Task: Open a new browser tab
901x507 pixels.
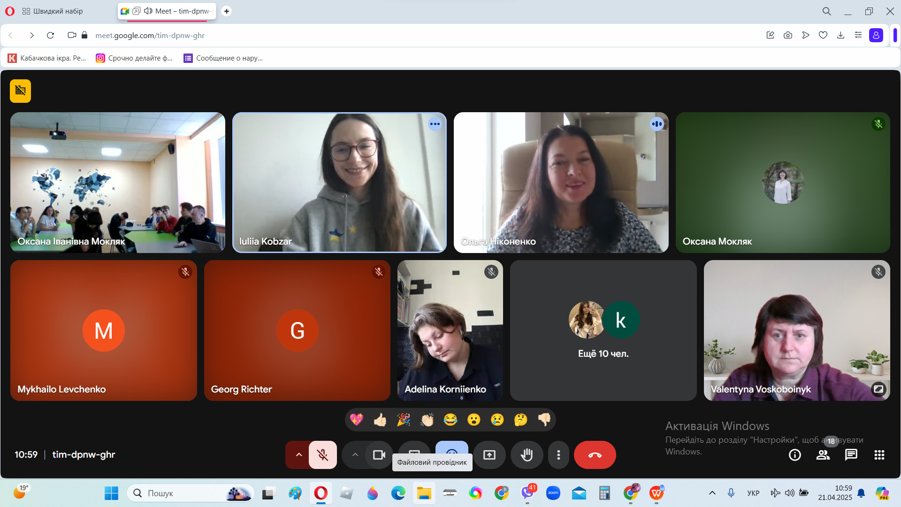Action: tap(227, 11)
